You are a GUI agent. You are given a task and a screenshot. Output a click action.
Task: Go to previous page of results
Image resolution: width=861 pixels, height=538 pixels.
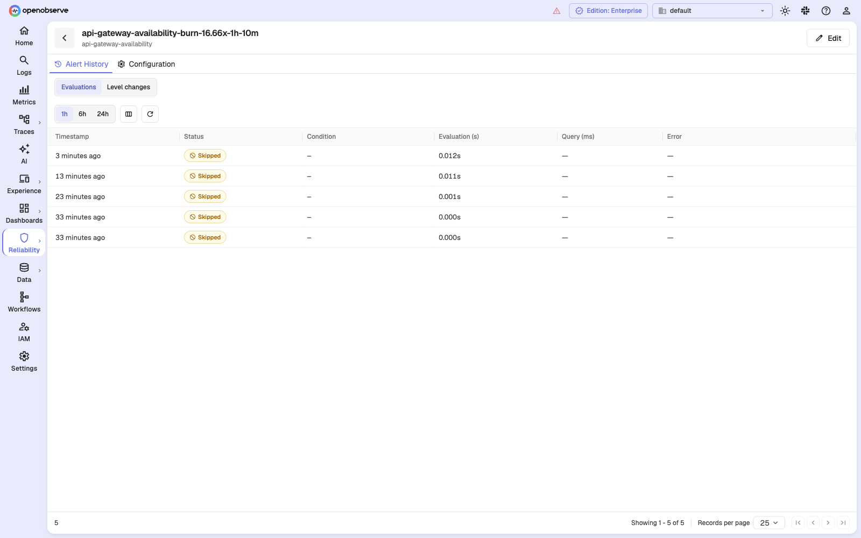click(x=813, y=523)
